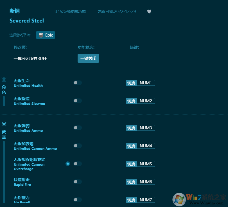Turn on Unlimited Cannon Overcharge switch
This screenshot has height=207, width=228.
(x=78, y=164)
